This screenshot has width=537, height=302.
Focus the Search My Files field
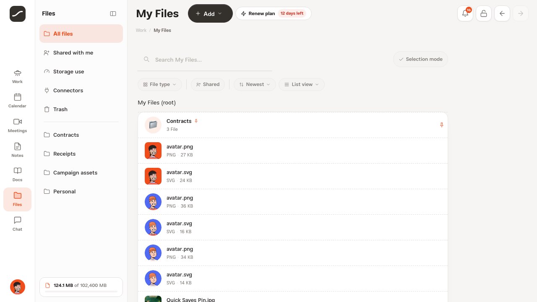[205, 60]
